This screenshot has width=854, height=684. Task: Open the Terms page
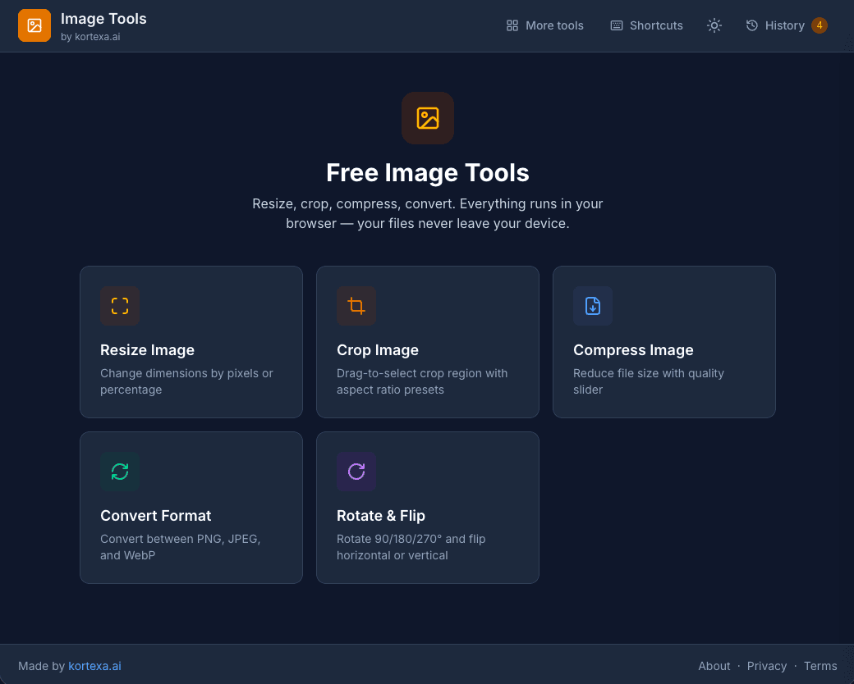(x=820, y=665)
